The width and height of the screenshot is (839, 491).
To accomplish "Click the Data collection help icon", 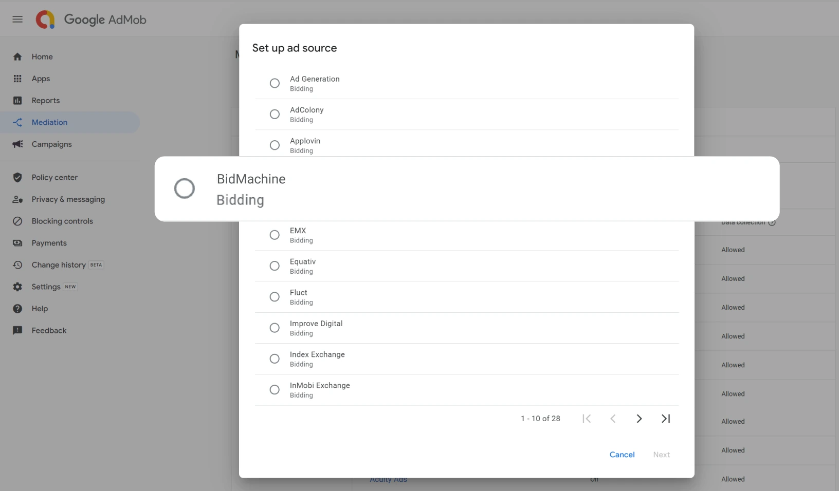I will (x=772, y=222).
